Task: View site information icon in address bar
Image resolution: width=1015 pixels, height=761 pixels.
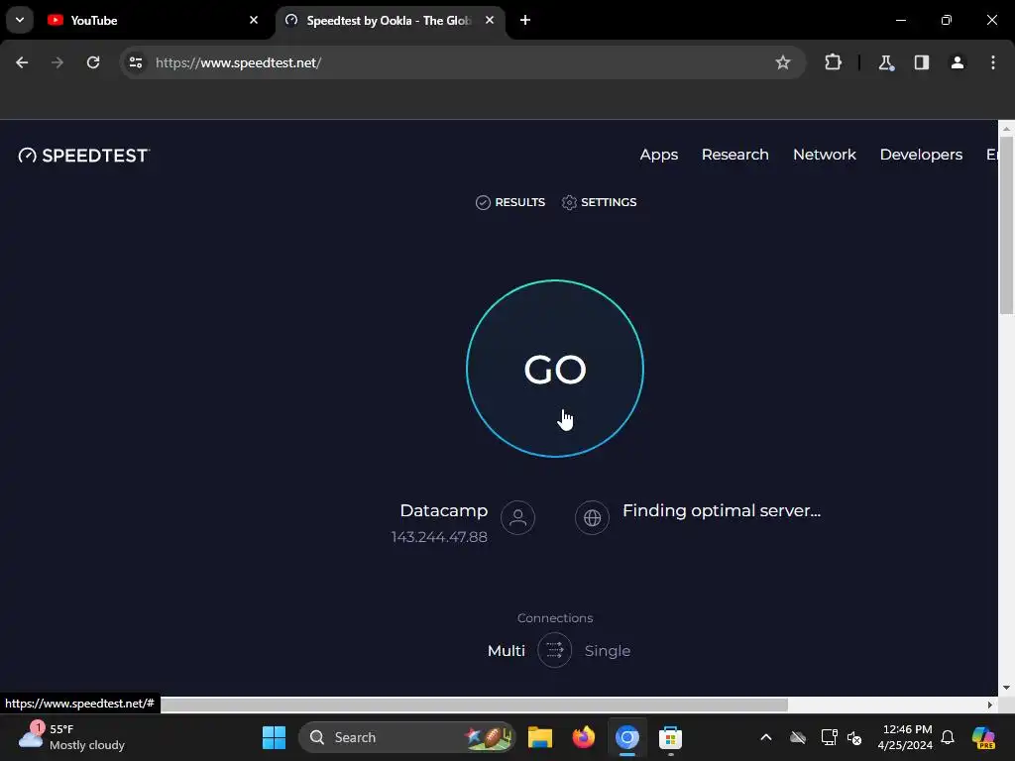Action: (x=135, y=62)
